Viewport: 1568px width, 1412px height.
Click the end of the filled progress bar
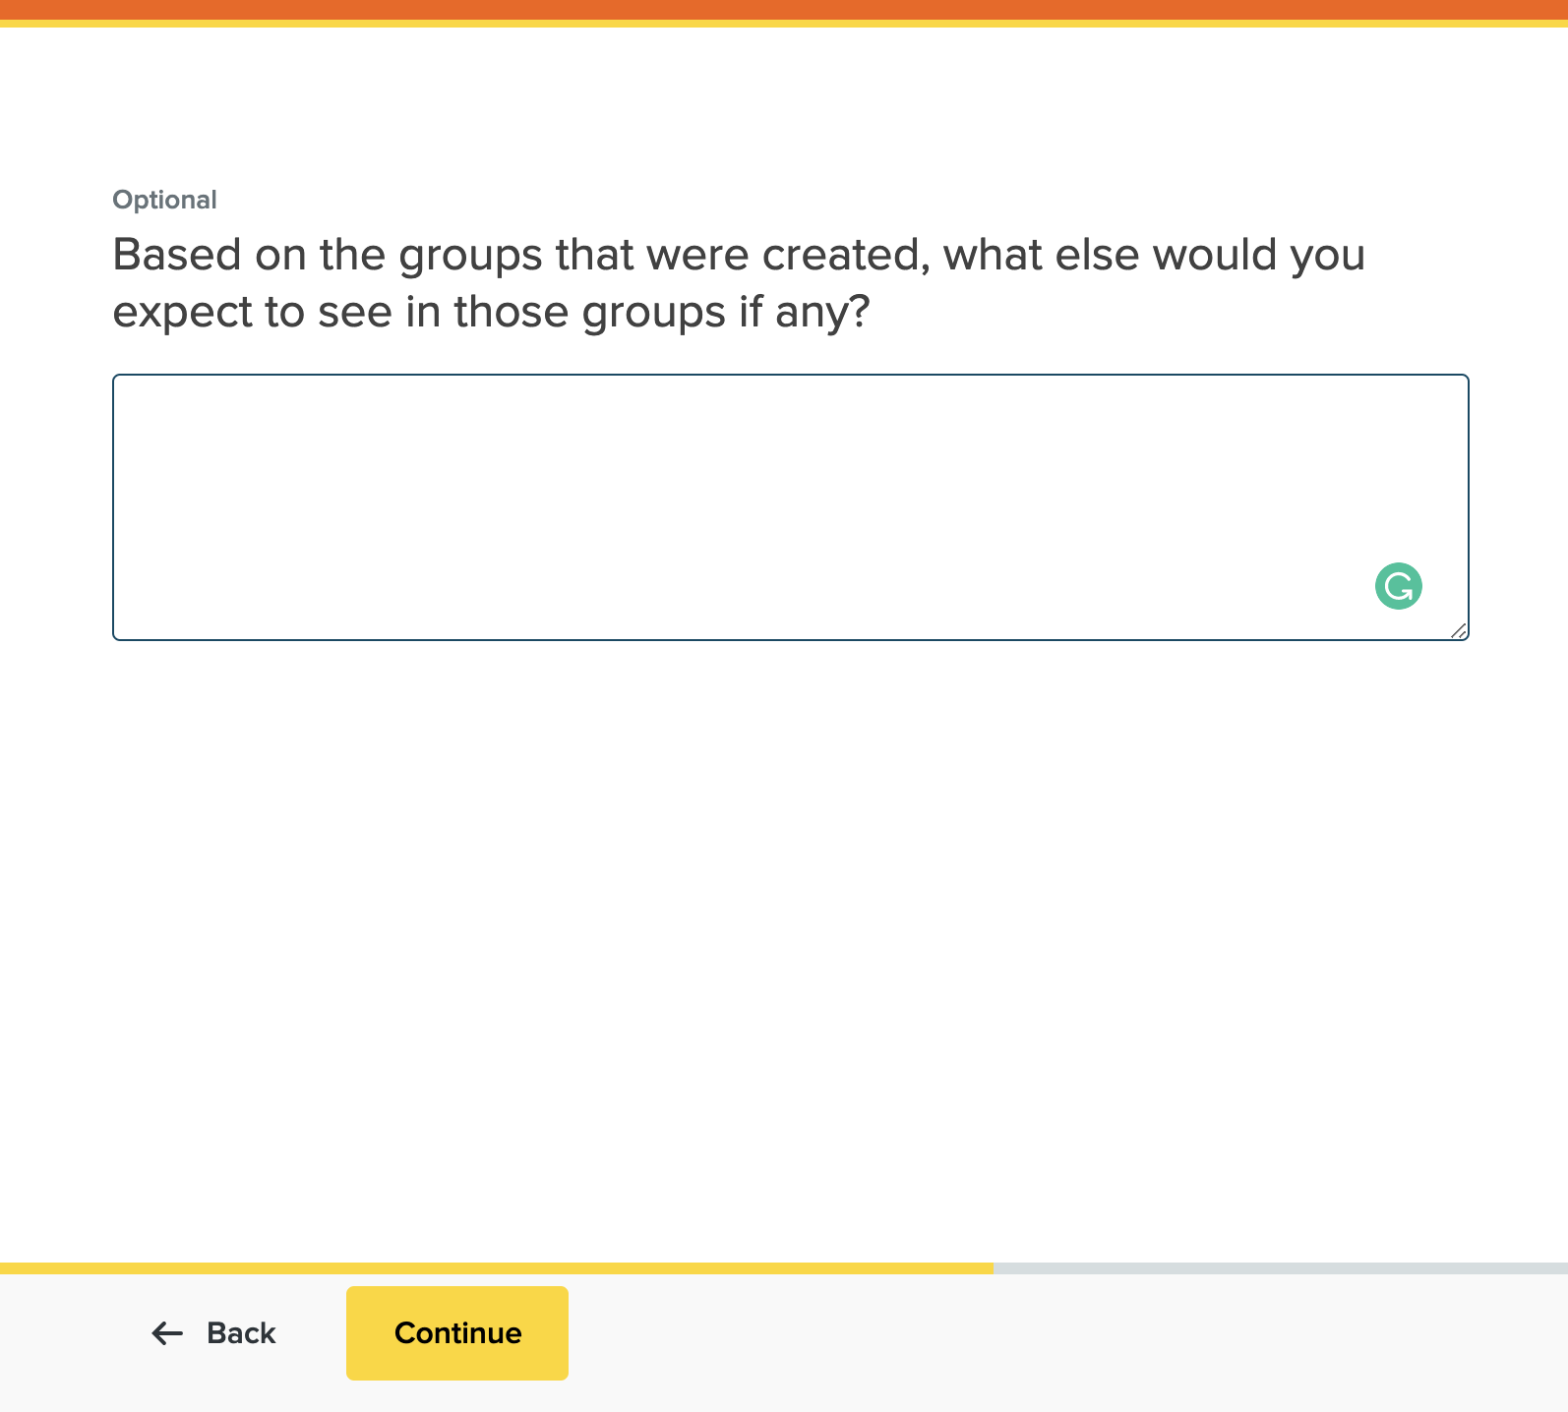tap(989, 1268)
